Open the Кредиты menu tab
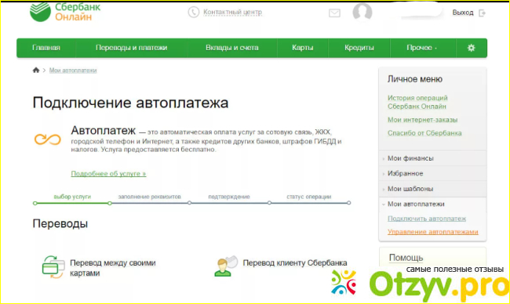510x304 pixels. 359,48
